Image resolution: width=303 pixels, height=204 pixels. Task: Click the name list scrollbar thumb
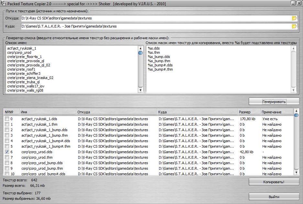coord(140,52)
